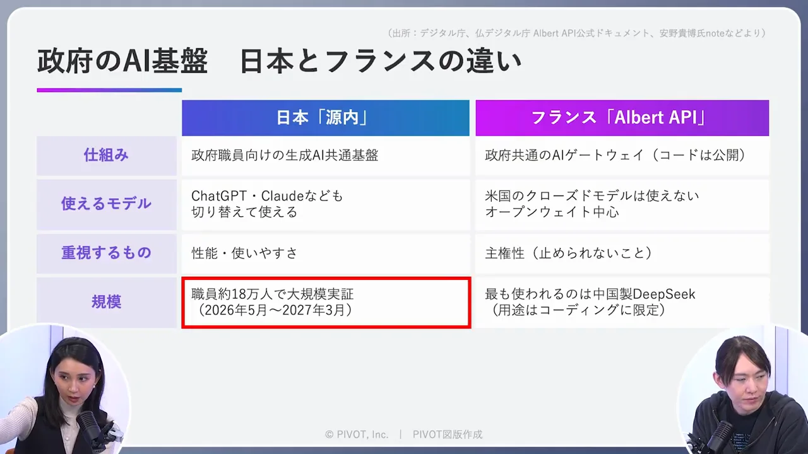Select the 日本「源内」 column header
This screenshot has height=454, width=808.
click(326, 118)
